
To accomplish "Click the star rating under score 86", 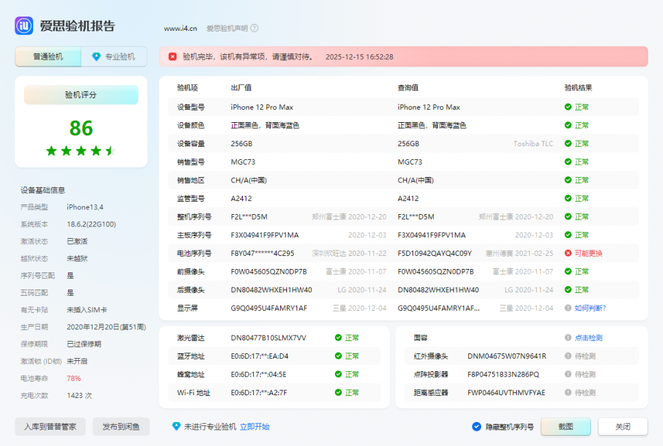I will (x=81, y=150).
